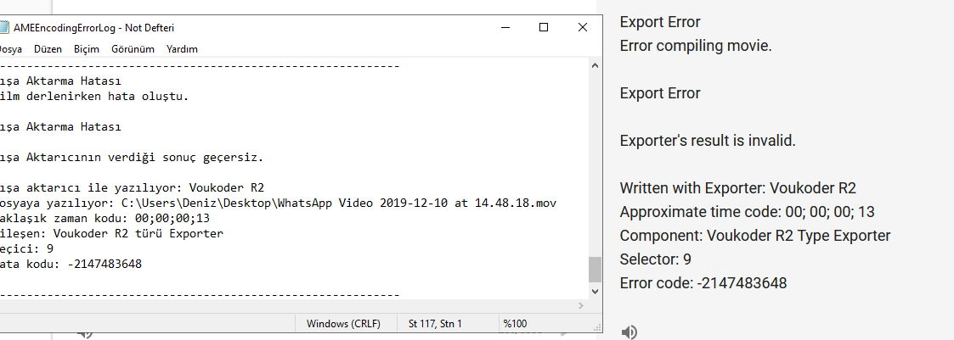The width and height of the screenshot is (954, 340).
Task: Minimize the Not Defteri window
Action: pyautogui.click(x=504, y=27)
